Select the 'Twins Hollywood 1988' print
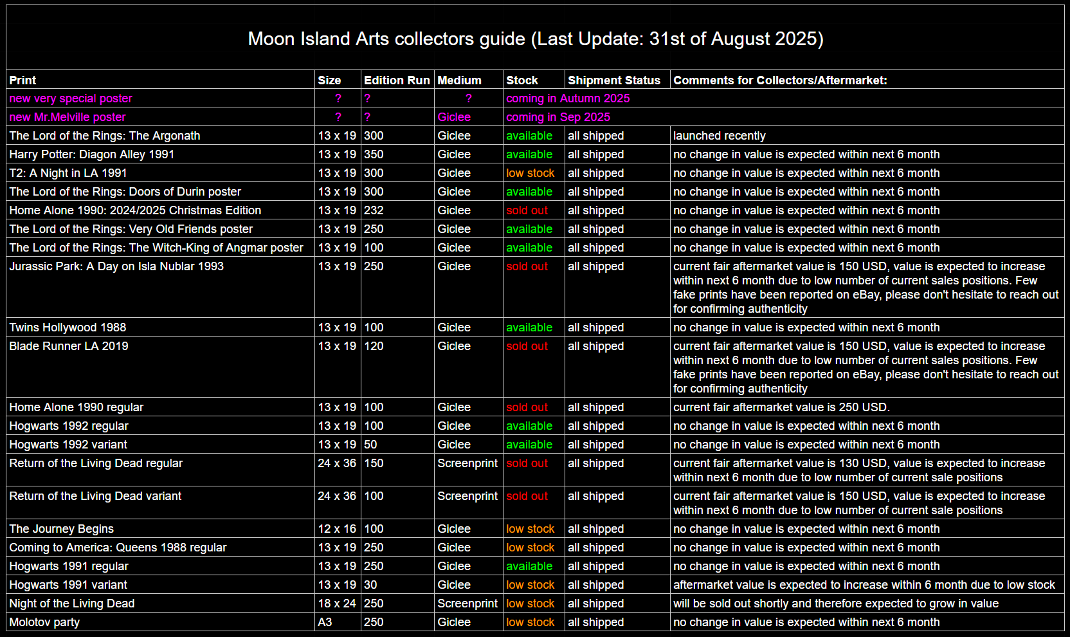Screen dimensions: 1070x637 [68, 328]
